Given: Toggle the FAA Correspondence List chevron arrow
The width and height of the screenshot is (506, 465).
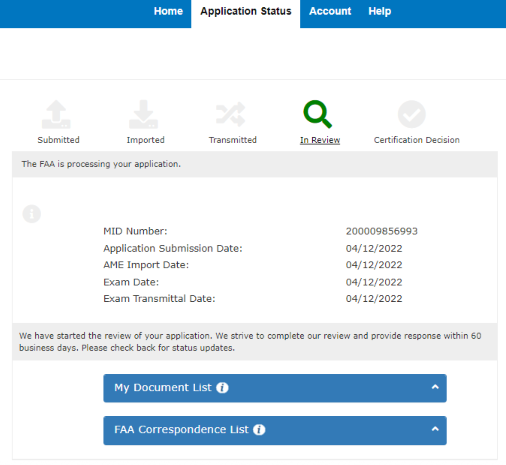Looking at the screenshot, I should tap(435, 429).
